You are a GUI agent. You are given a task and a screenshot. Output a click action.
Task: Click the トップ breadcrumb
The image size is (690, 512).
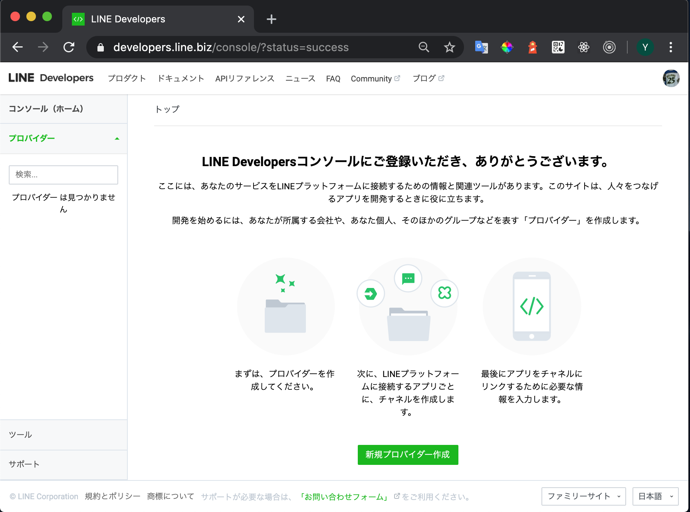[167, 109]
